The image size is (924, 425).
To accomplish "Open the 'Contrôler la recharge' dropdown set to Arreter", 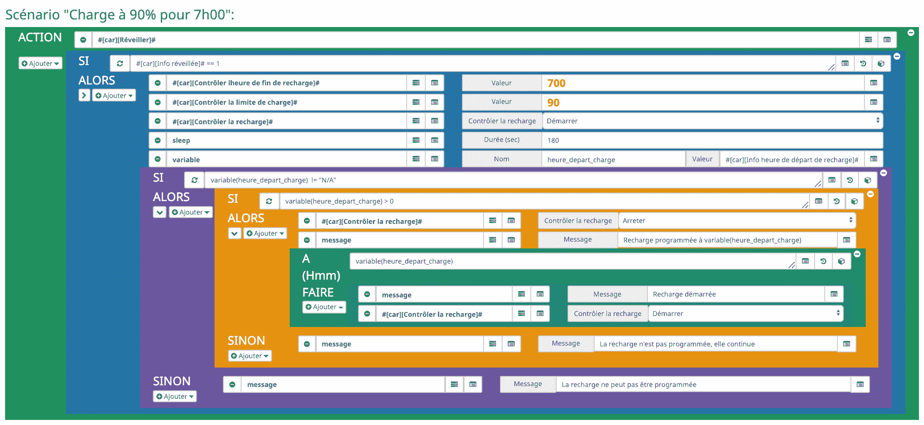I will 737,221.
